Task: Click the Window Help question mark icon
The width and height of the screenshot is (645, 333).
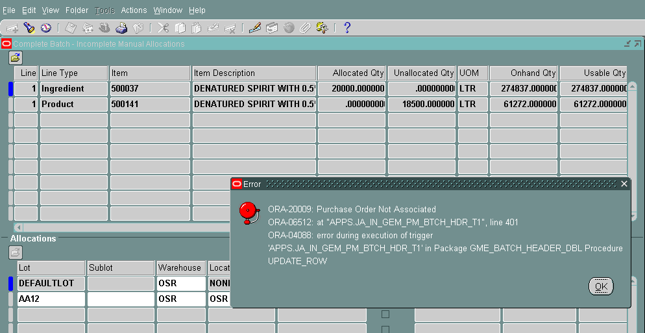Action: pyautogui.click(x=347, y=28)
